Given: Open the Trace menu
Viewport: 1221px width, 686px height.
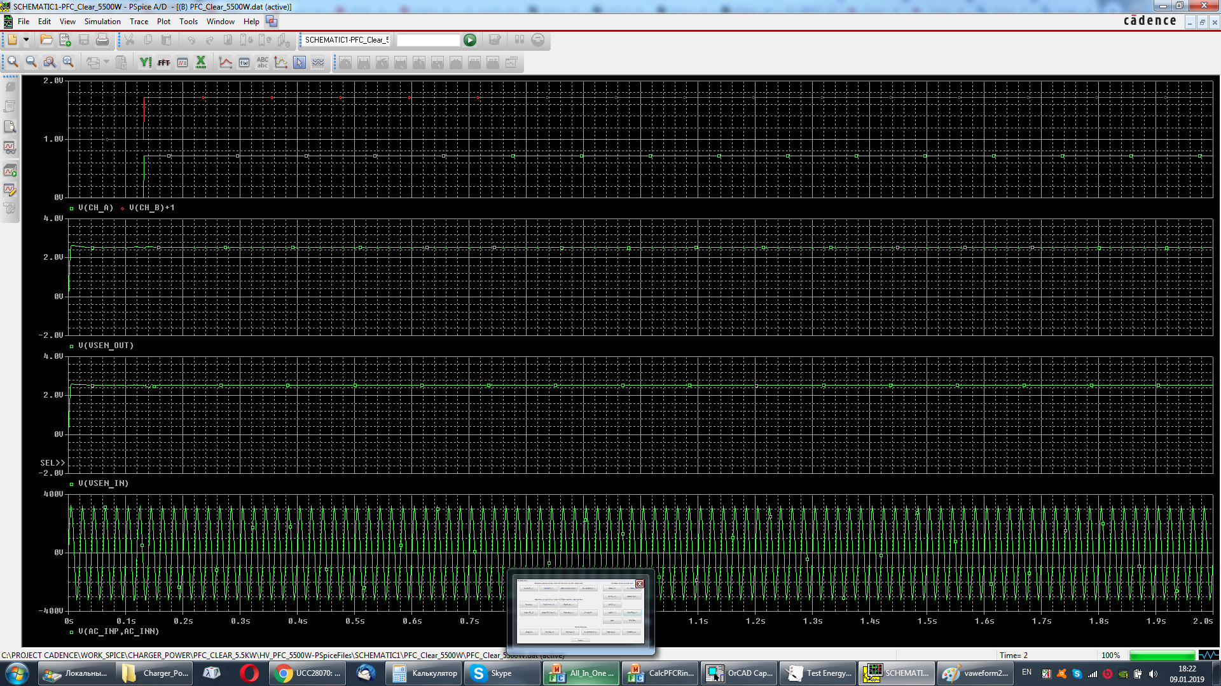Looking at the screenshot, I should pyautogui.click(x=139, y=21).
